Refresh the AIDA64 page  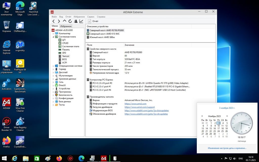(x=70, y=21)
